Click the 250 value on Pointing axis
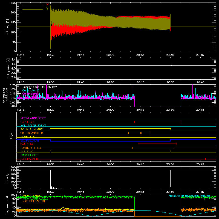This screenshot has width=219, height=219. [13, 3]
